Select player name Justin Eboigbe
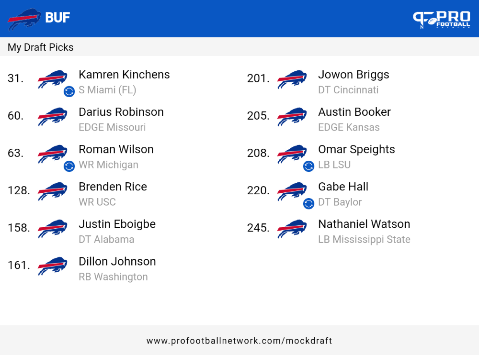This screenshot has width=479, height=355. coord(117,224)
